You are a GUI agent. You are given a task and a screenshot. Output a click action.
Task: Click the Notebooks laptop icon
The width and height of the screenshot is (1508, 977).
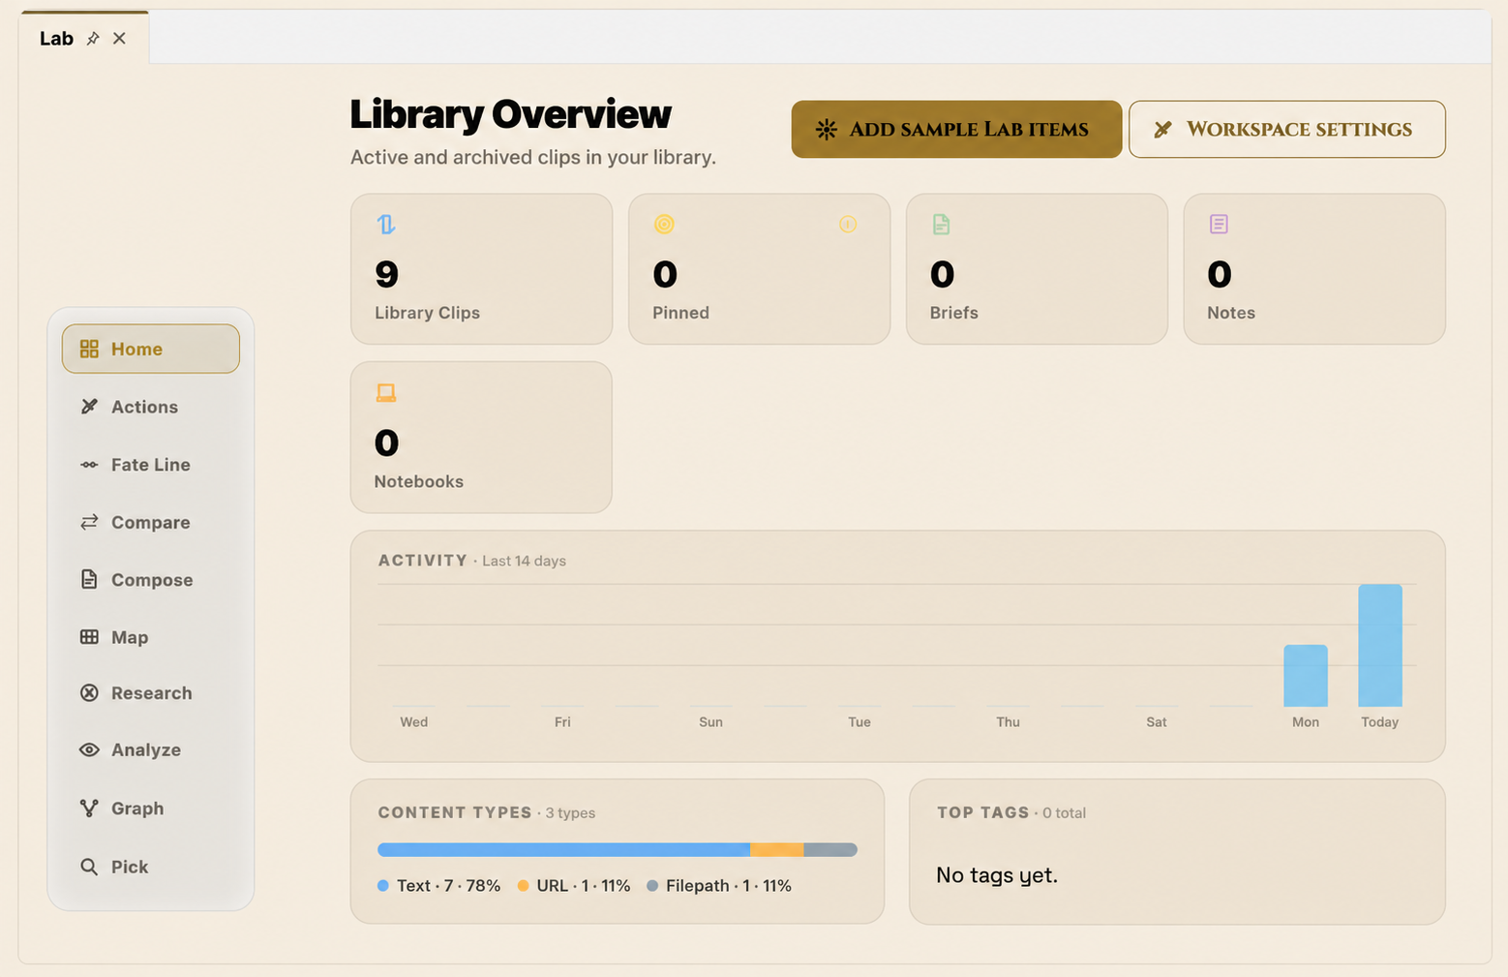[x=386, y=393]
